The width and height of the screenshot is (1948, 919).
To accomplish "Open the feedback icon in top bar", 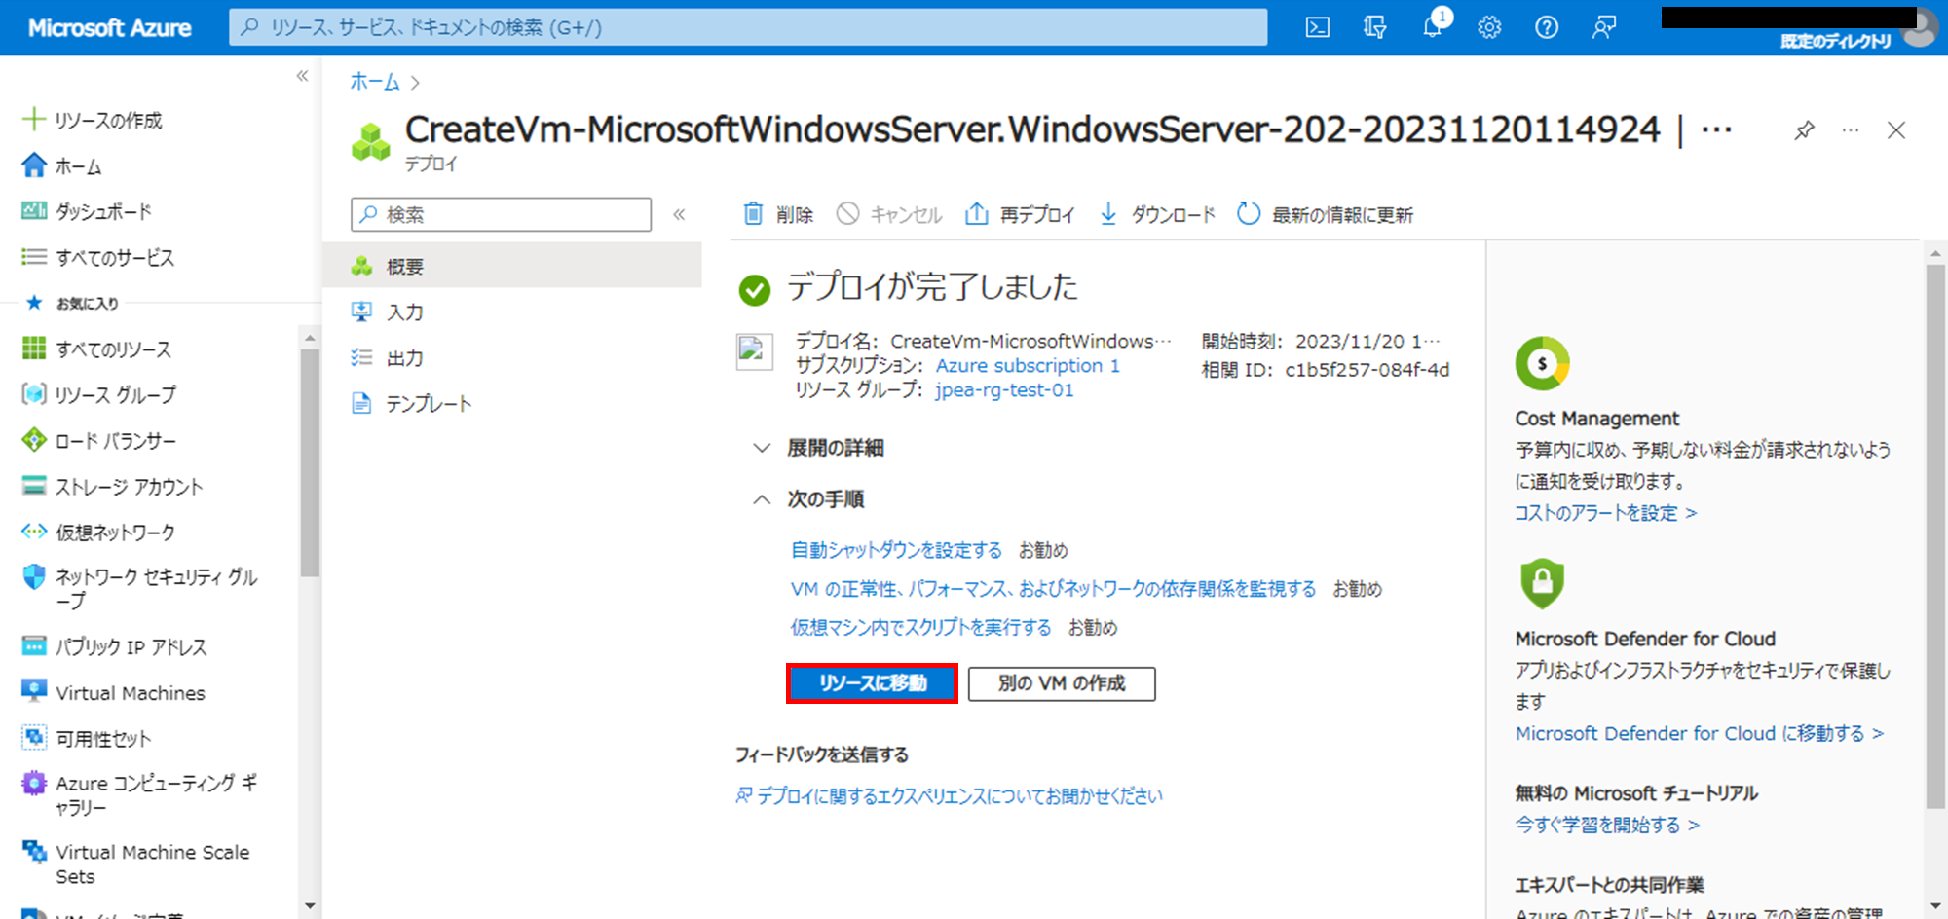I will 1604,27.
